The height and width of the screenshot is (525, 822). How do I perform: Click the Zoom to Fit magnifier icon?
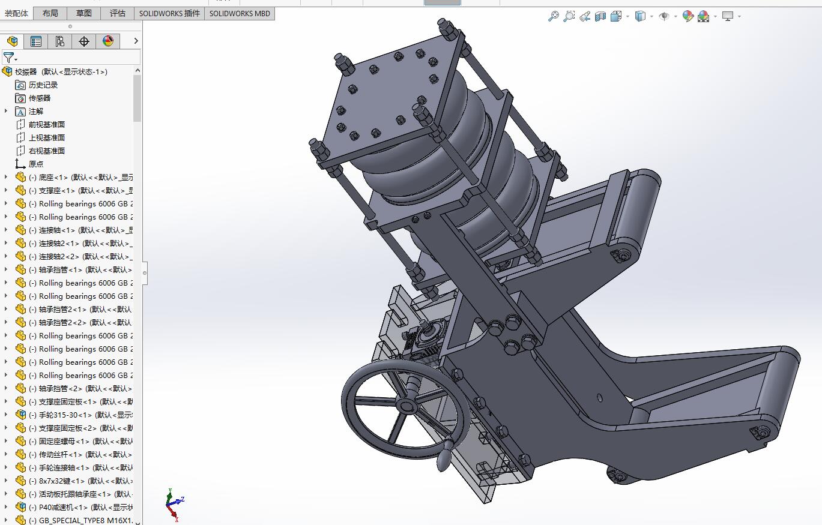[554, 16]
